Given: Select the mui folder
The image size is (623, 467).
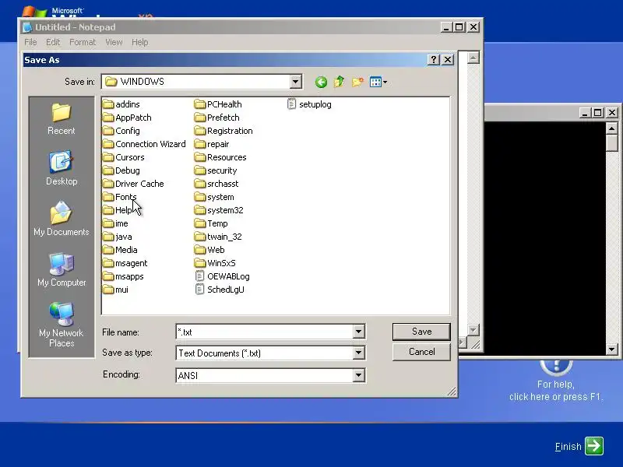Looking at the screenshot, I should click(115, 290).
